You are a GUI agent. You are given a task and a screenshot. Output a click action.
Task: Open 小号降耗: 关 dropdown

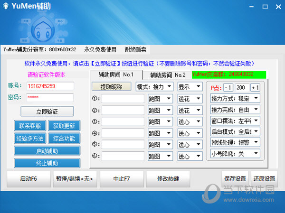tap(235, 154)
